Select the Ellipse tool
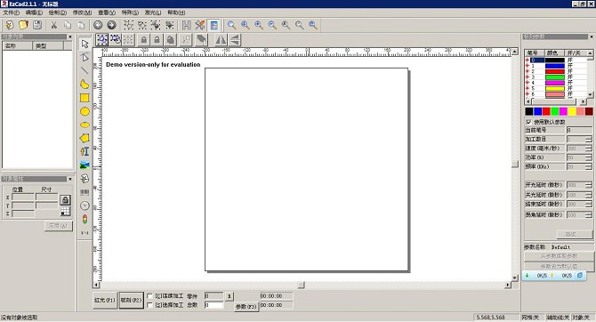The image size is (596, 322). point(85,125)
